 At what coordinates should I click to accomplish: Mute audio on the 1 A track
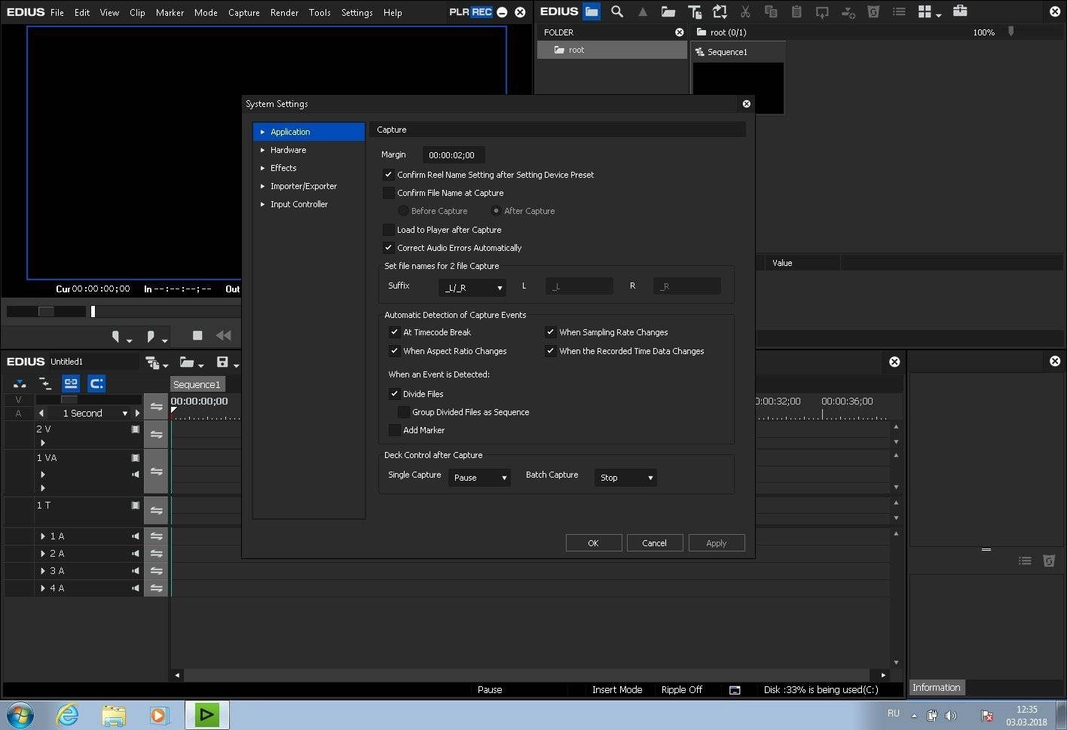click(x=136, y=536)
